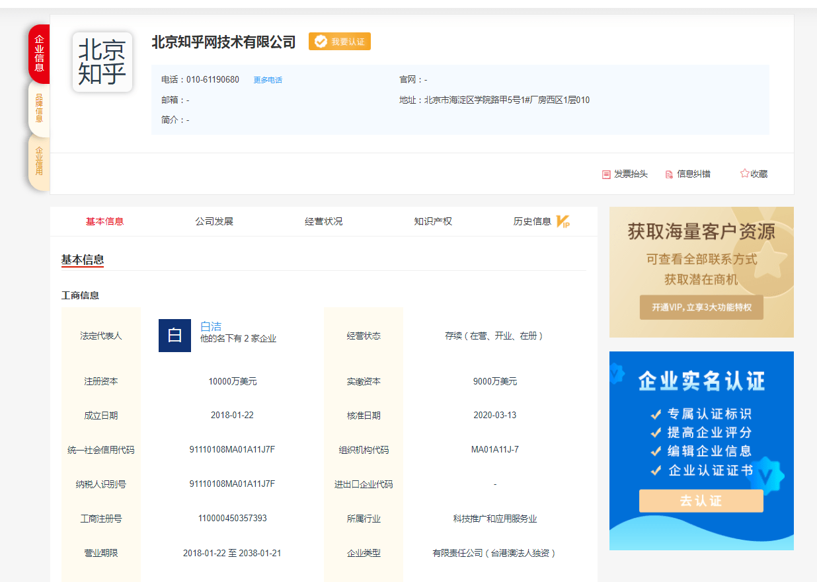Click the 去认证 button
The image size is (817, 582).
[x=701, y=501]
